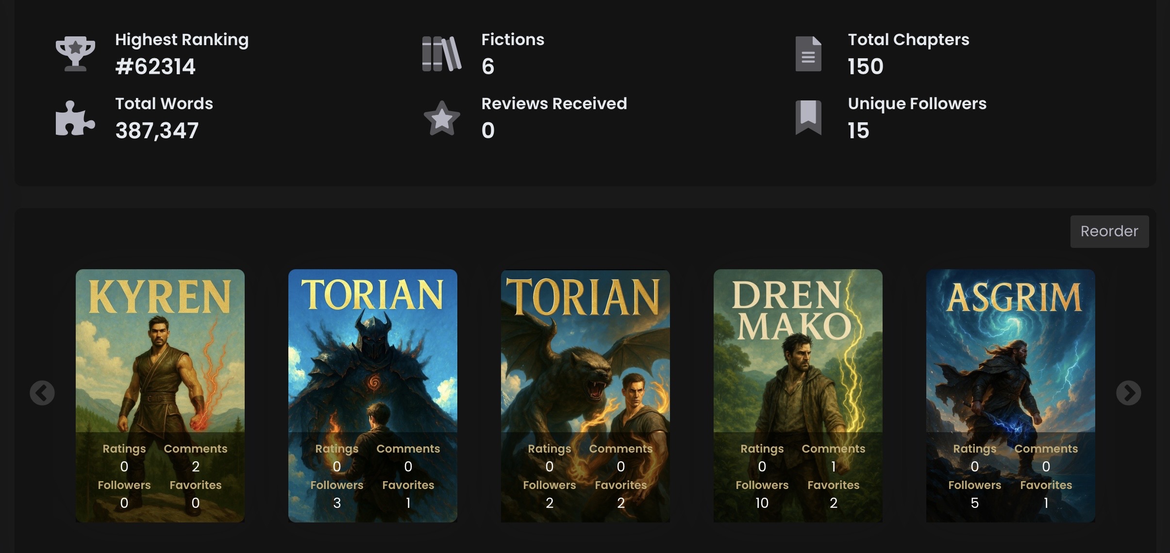Click the Reviews Received star icon

point(441,118)
